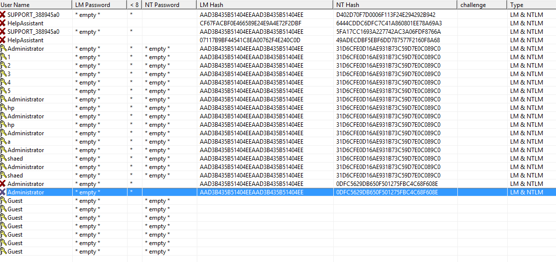Screen dimensions: 556x262
Task: Click the X icon in highlighted Administrator row
Action: pos(3,192)
